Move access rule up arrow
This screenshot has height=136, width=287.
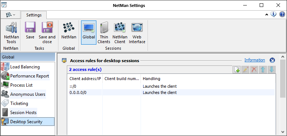coord(263,70)
